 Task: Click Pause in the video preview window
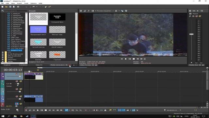pyautogui.click(x=130, y=59)
